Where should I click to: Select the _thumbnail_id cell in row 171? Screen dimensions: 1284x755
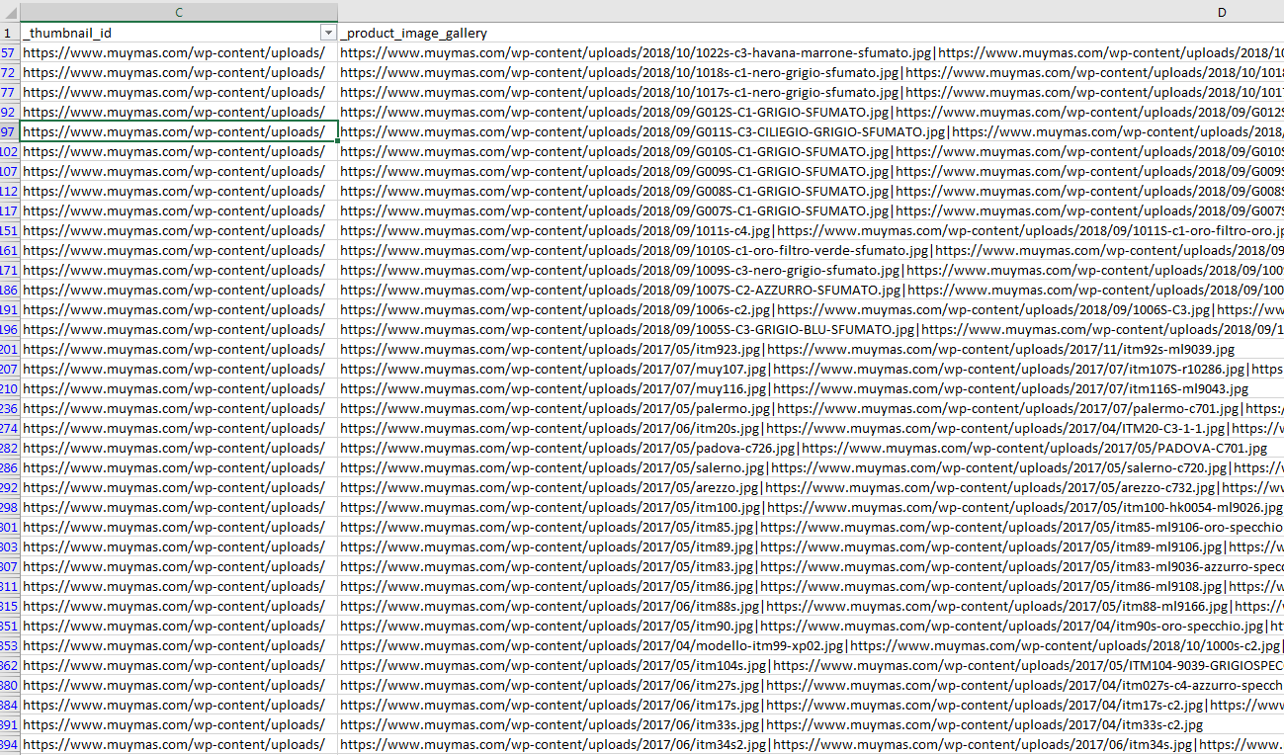point(179,270)
